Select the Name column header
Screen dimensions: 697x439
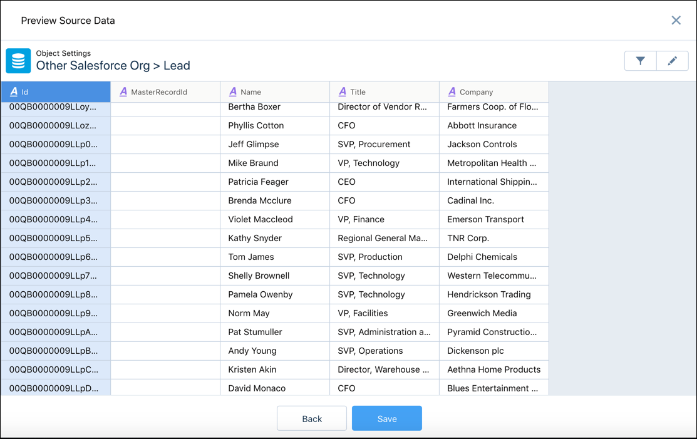(274, 91)
